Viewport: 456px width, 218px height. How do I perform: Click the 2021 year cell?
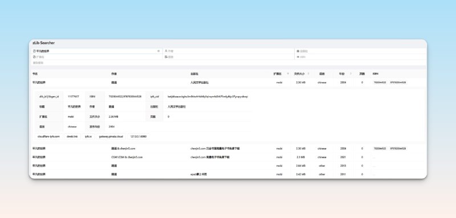tap(343, 157)
